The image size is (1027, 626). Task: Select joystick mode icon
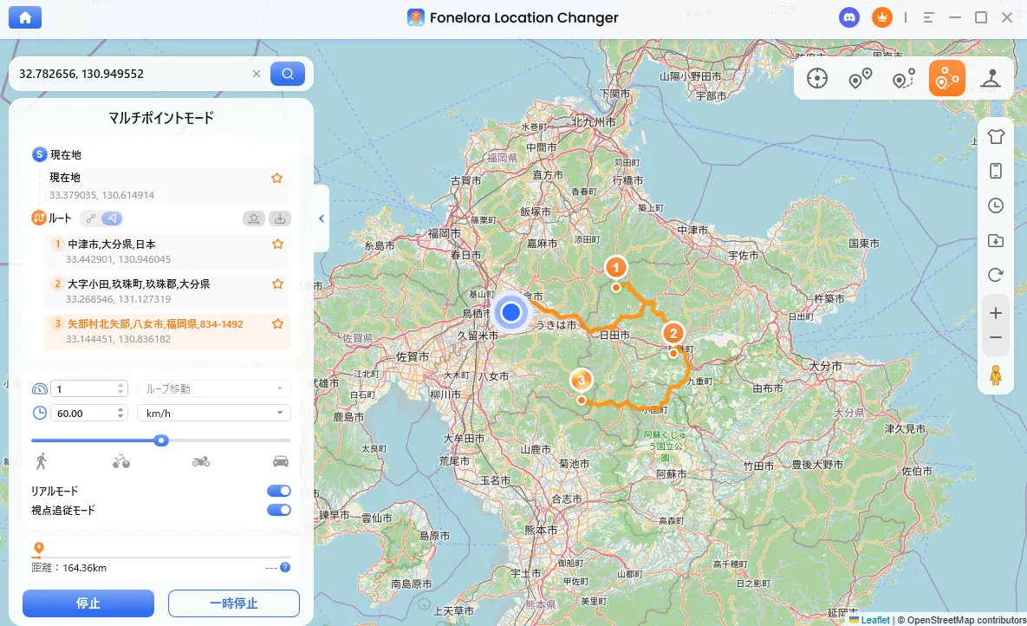(991, 79)
